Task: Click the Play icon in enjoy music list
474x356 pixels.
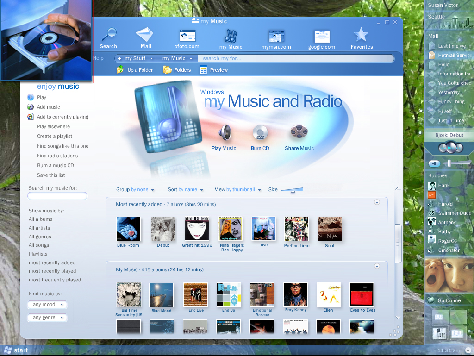Action: (31, 97)
